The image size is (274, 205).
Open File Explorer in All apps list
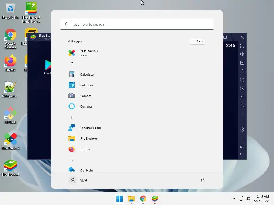tap(137, 139)
